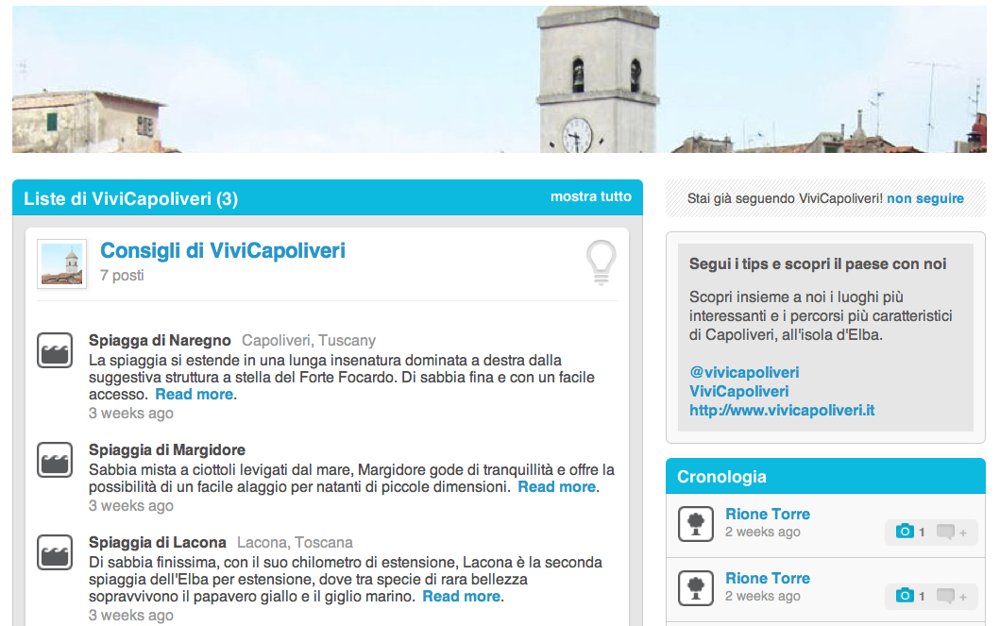This screenshot has width=1000, height=626.
Task: Open @vivicapoliveri Twitter link
Action: click(x=744, y=372)
